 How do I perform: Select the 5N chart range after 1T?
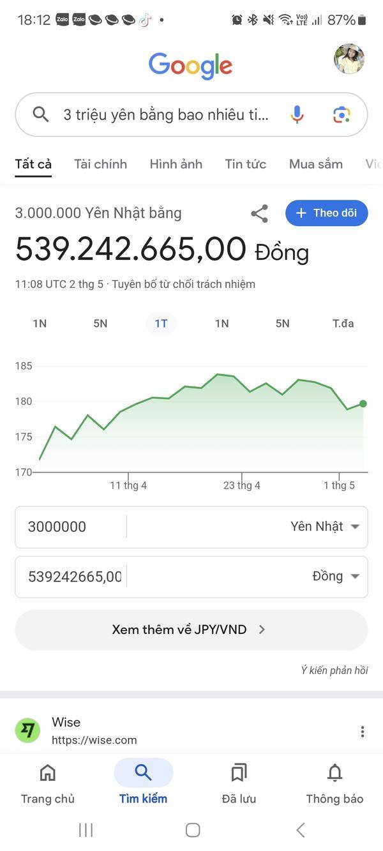(x=282, y=324)
